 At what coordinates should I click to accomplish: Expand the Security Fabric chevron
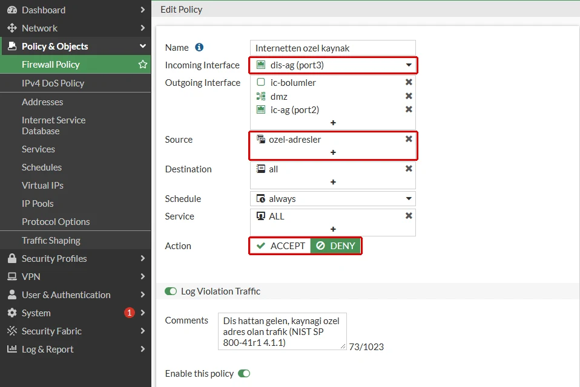[143, 331]
